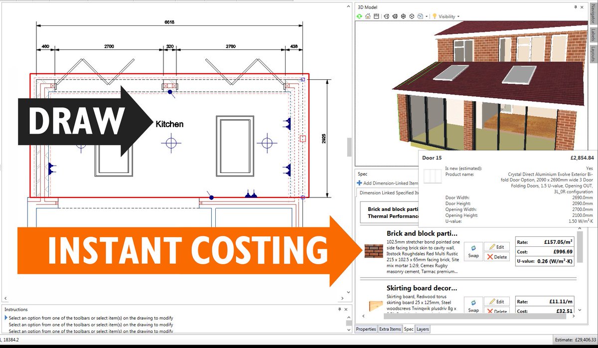Click the drawing area vertical scrollbar thumb
598x348 pixels.
tap(349, 147)
